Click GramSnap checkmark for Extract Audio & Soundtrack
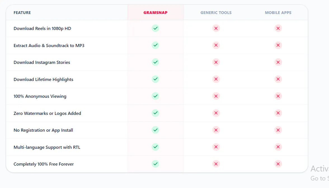The image size is (329, 188). click(x=155, y=45)
